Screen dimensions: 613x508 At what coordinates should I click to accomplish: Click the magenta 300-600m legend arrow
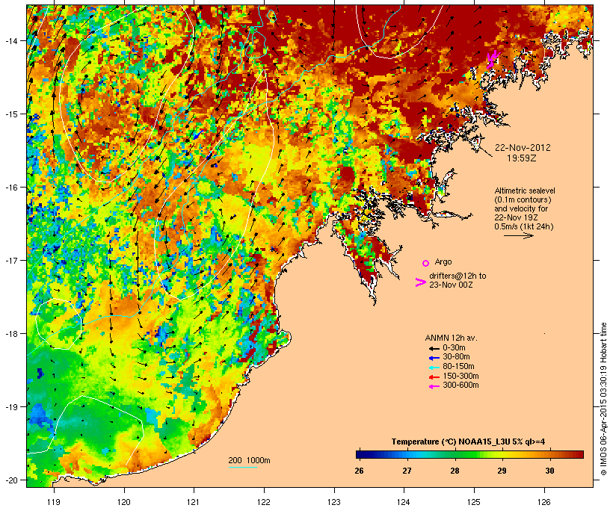pyautogui.click(x=434, y=386)
